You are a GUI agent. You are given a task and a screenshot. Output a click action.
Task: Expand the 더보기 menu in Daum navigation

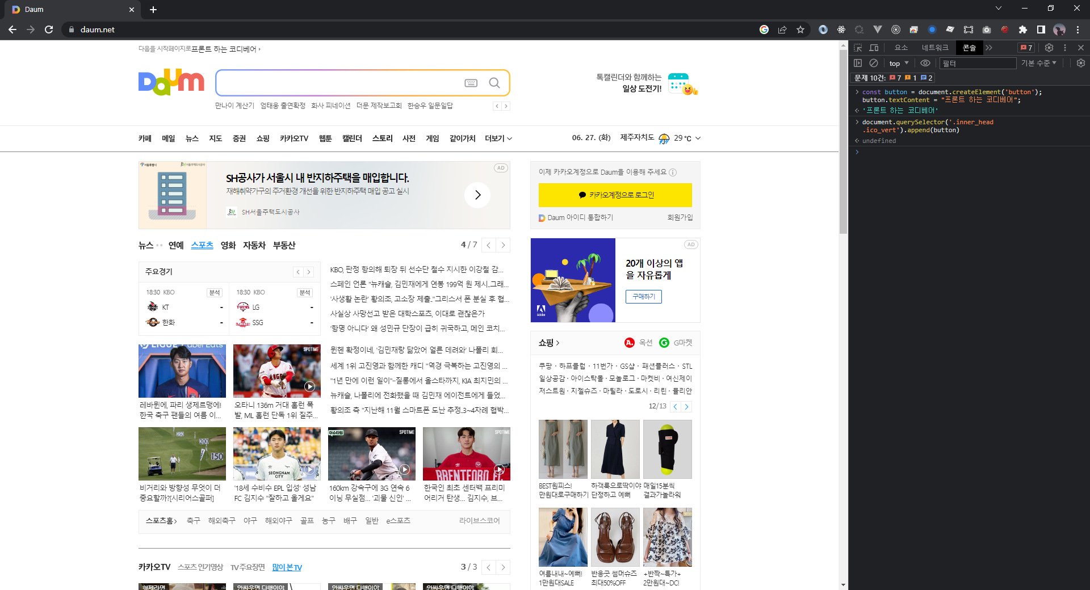pyautogui.click(x=498, y=138)
